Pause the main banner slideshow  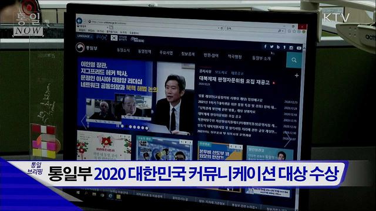[117, 125]
